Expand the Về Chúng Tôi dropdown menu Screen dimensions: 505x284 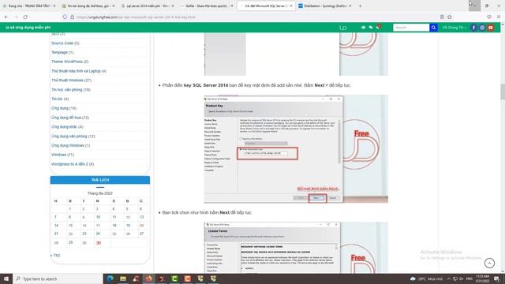coord(454,28)
